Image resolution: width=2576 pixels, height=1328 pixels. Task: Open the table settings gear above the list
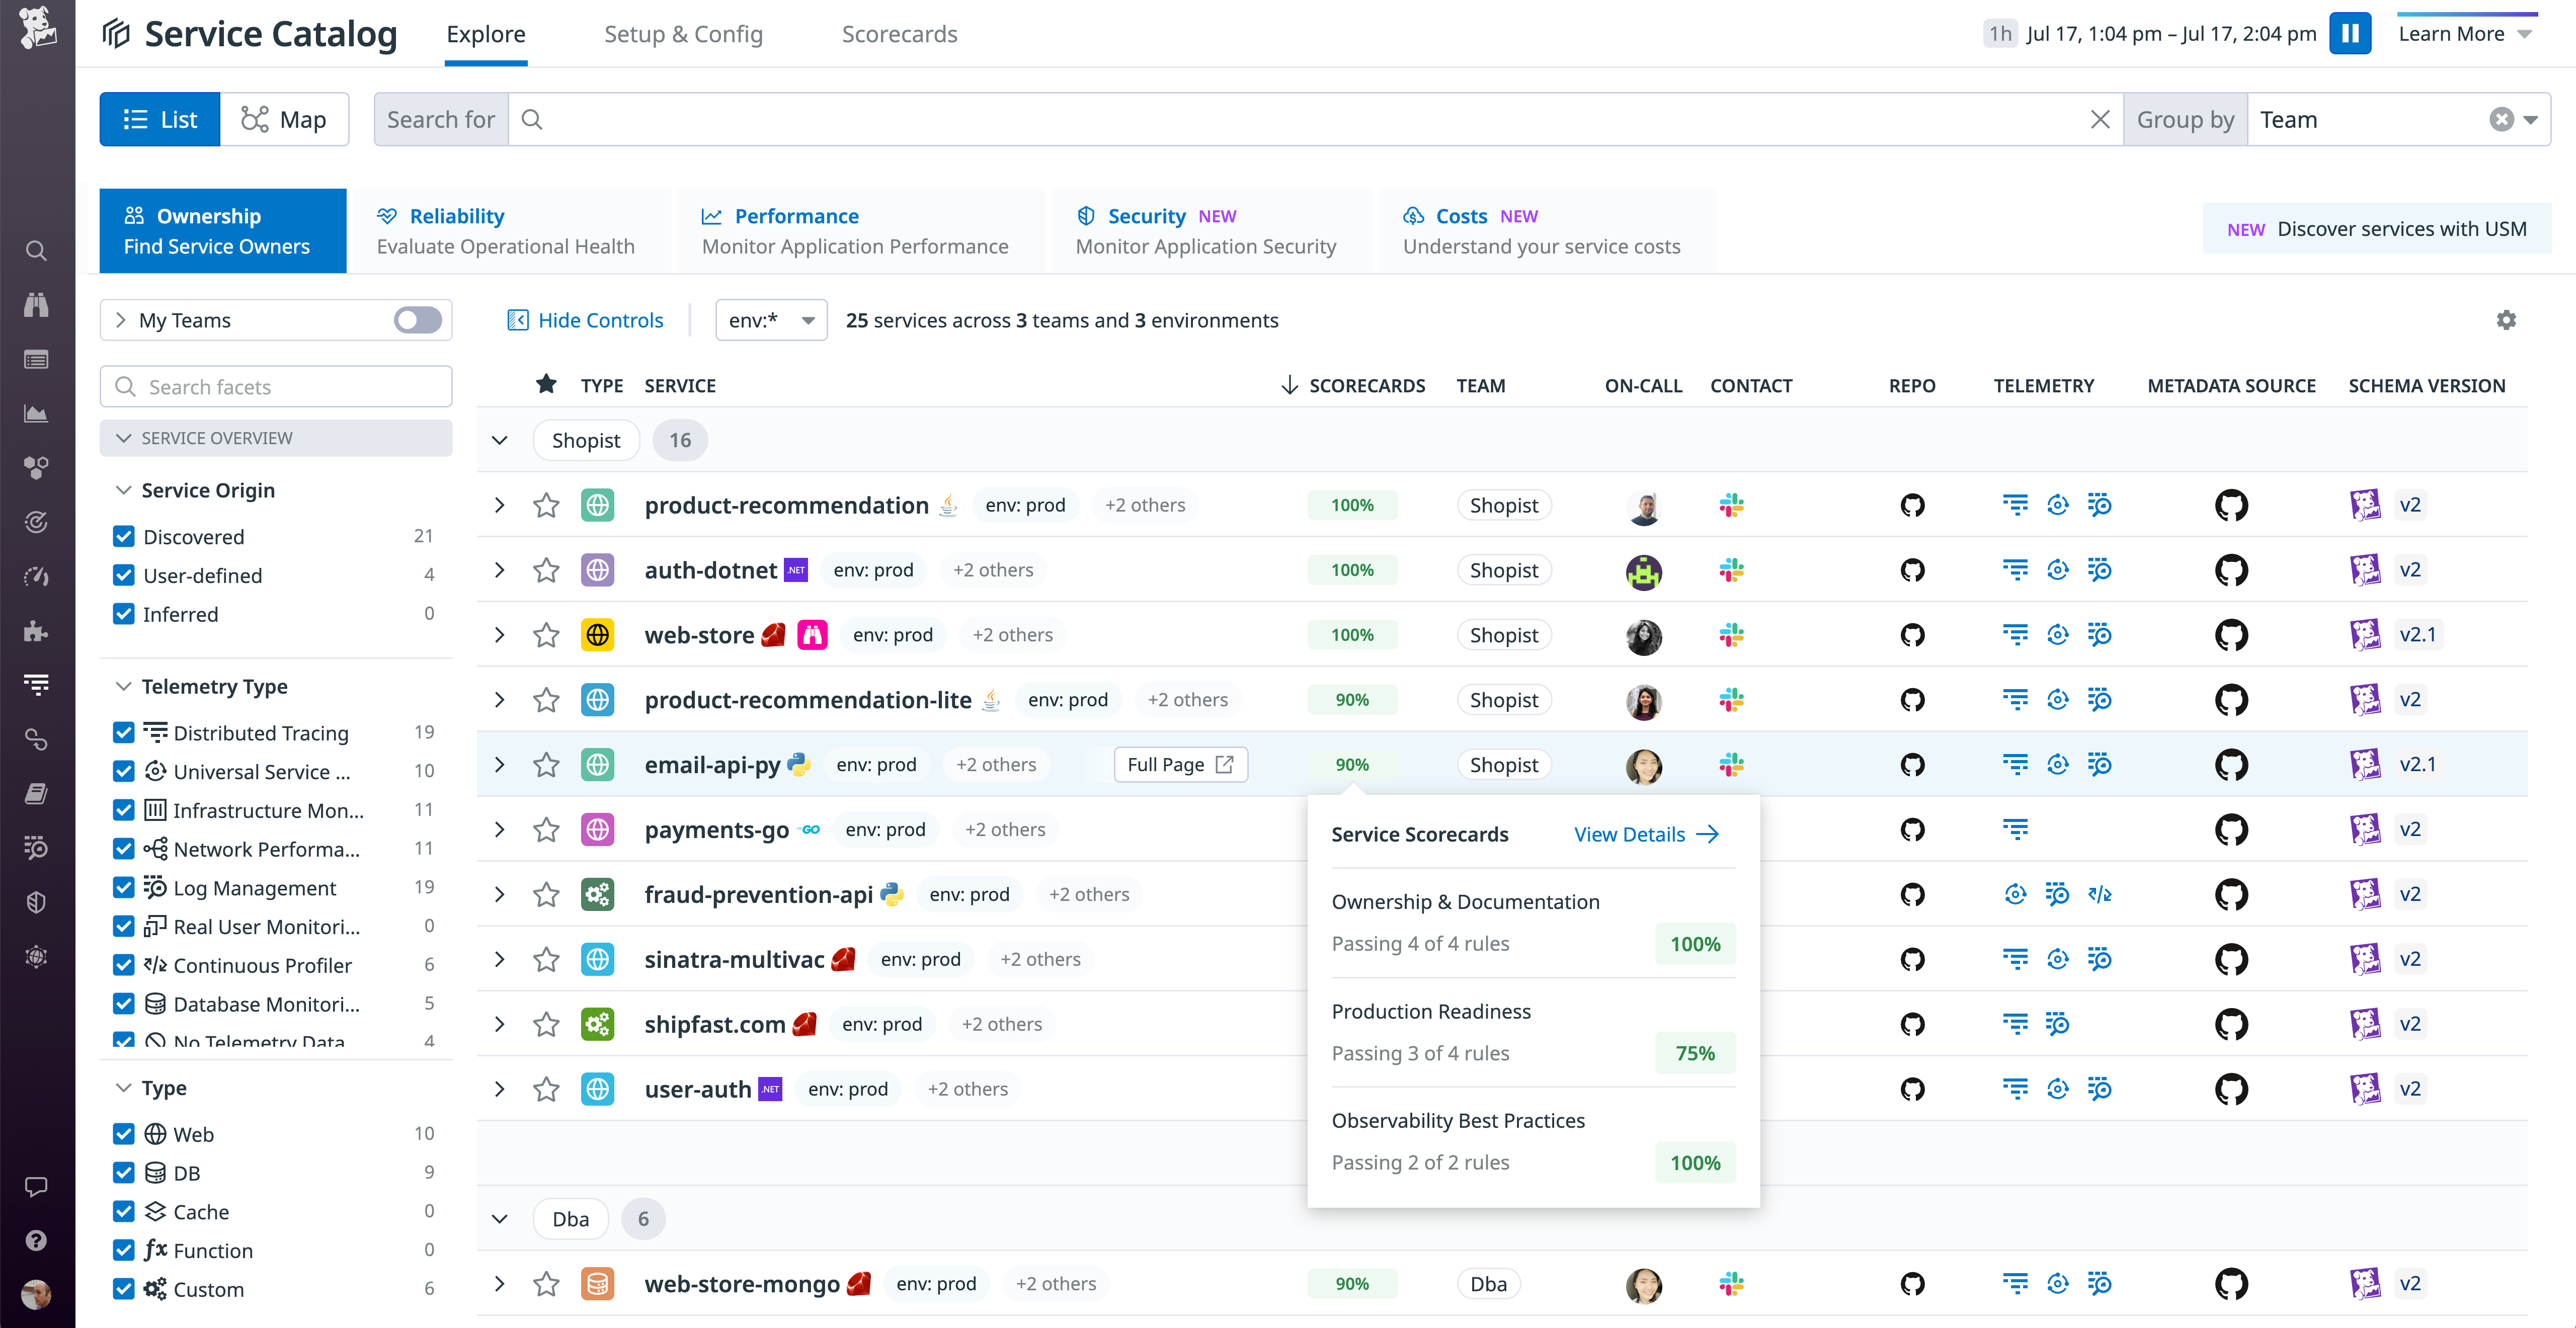click(2506, 320)
